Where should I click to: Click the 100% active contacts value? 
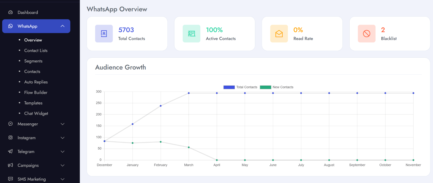click(214, 30)
